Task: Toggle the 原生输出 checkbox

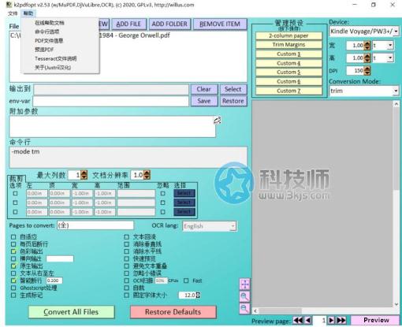Action: (x=13, y=266)
